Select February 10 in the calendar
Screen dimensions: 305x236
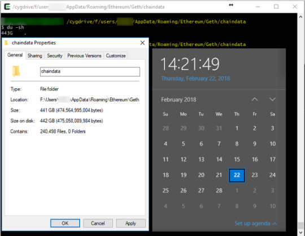click(272, 144)
